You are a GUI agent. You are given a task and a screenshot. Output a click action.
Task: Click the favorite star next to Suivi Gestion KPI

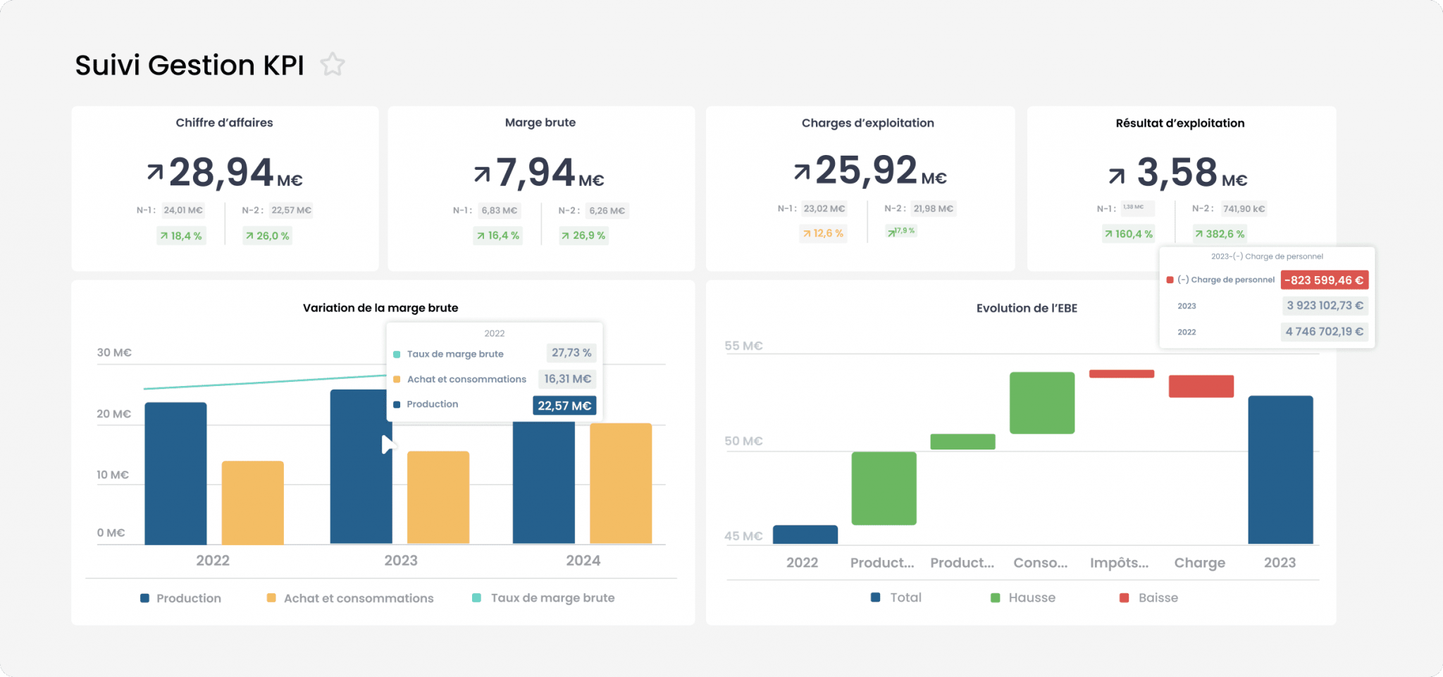point(332,65)
